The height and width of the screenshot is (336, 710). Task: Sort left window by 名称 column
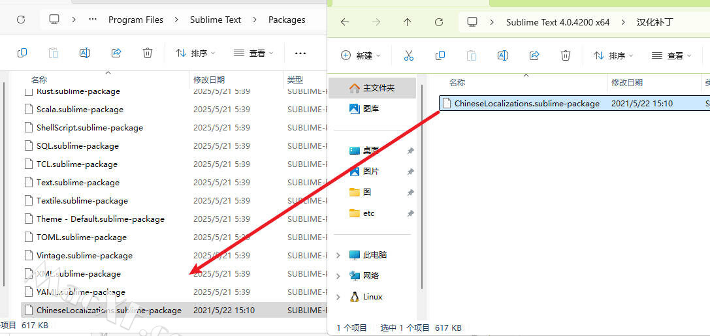(x=39, y=80)
